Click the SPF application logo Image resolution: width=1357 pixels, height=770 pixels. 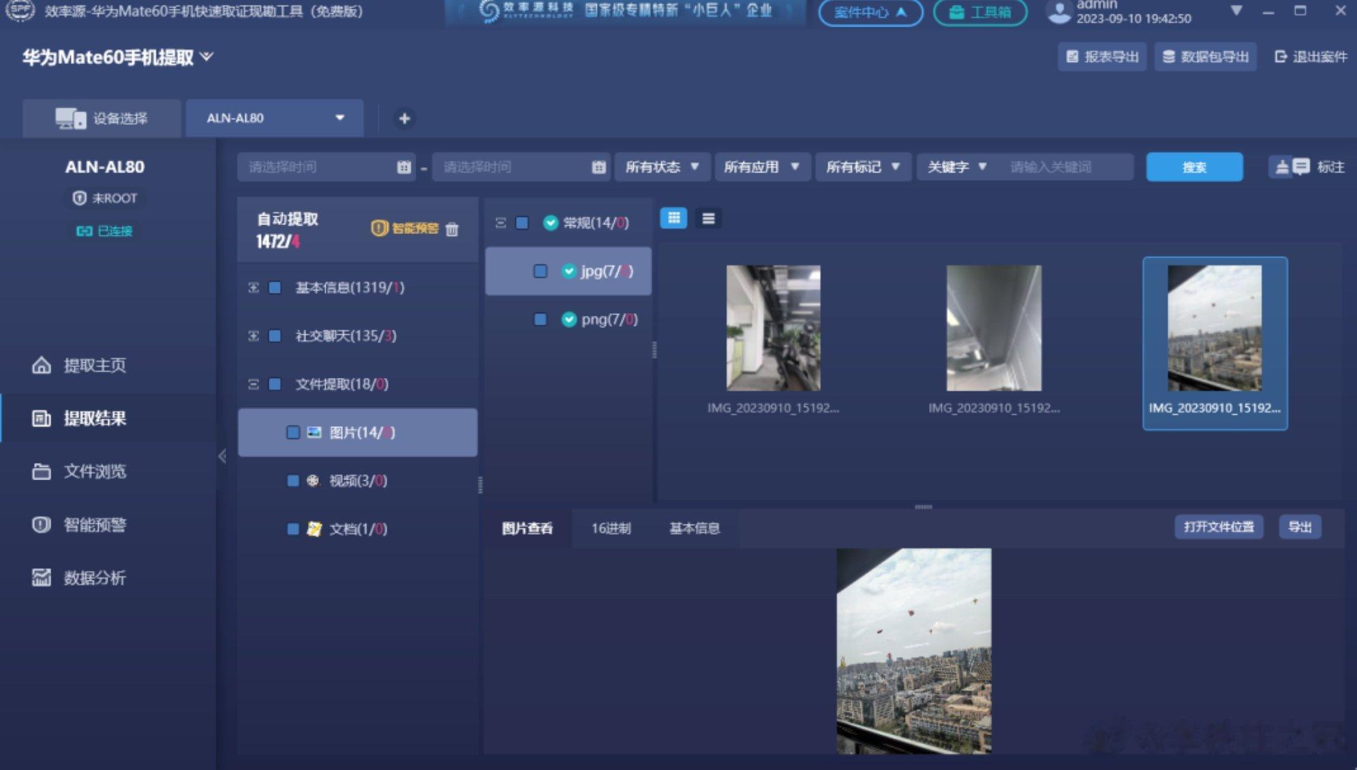coord(20,11)
